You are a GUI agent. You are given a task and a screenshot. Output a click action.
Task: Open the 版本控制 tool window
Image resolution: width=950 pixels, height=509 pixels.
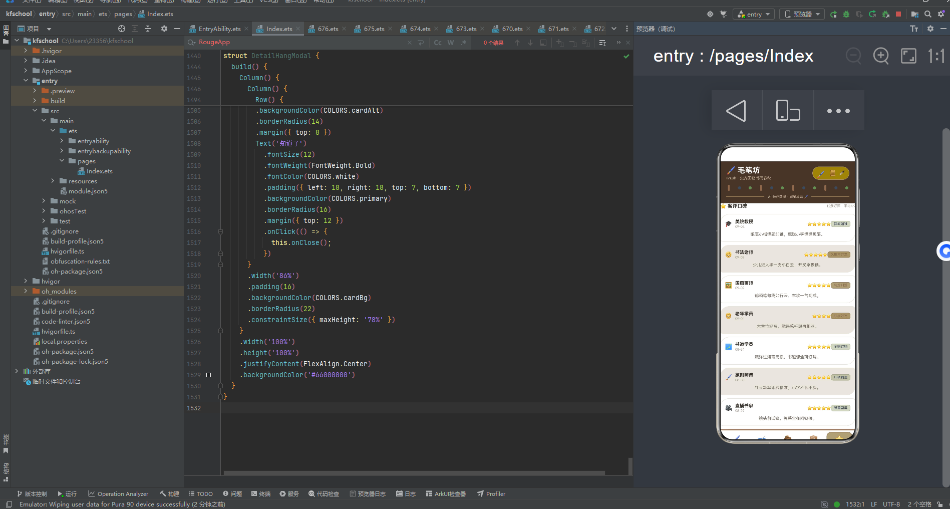pyautogui.click(x=32, y=493)
